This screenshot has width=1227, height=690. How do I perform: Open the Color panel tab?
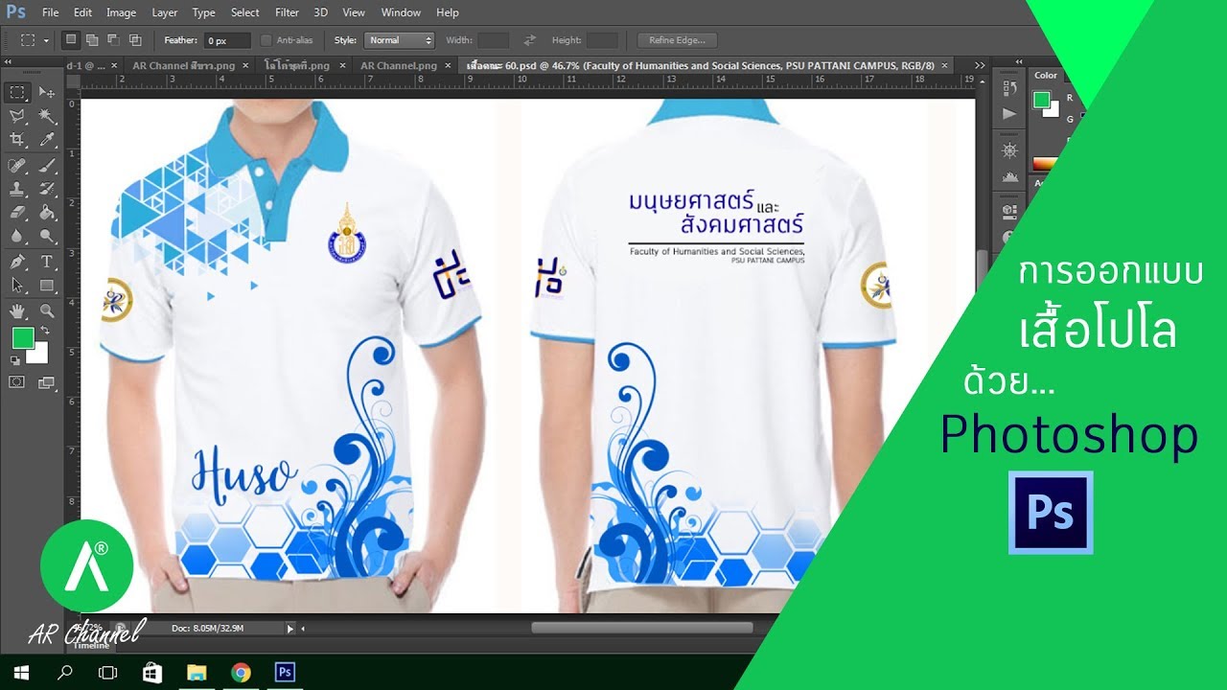pos(1046,75)
